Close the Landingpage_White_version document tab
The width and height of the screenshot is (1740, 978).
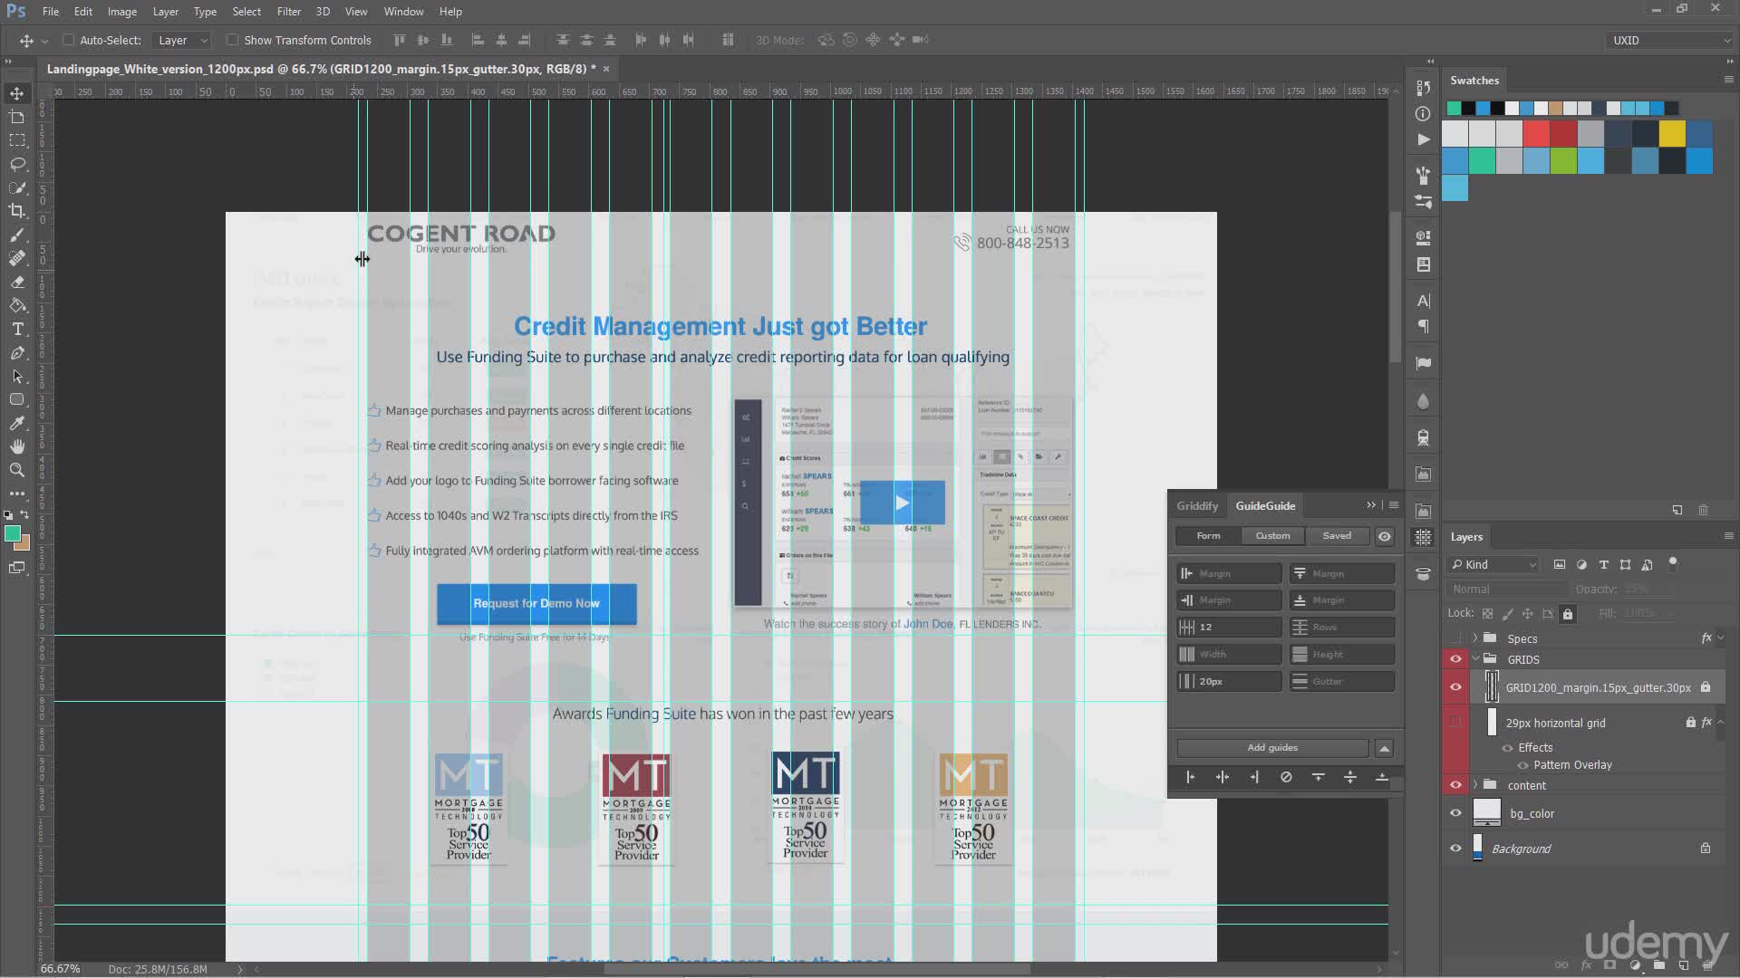point(606,69)
